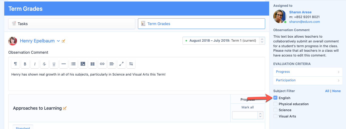The width and height of the screenshot is (346, 129).
Task: Switch to the Tasks tab
Action: pos(72,24)
